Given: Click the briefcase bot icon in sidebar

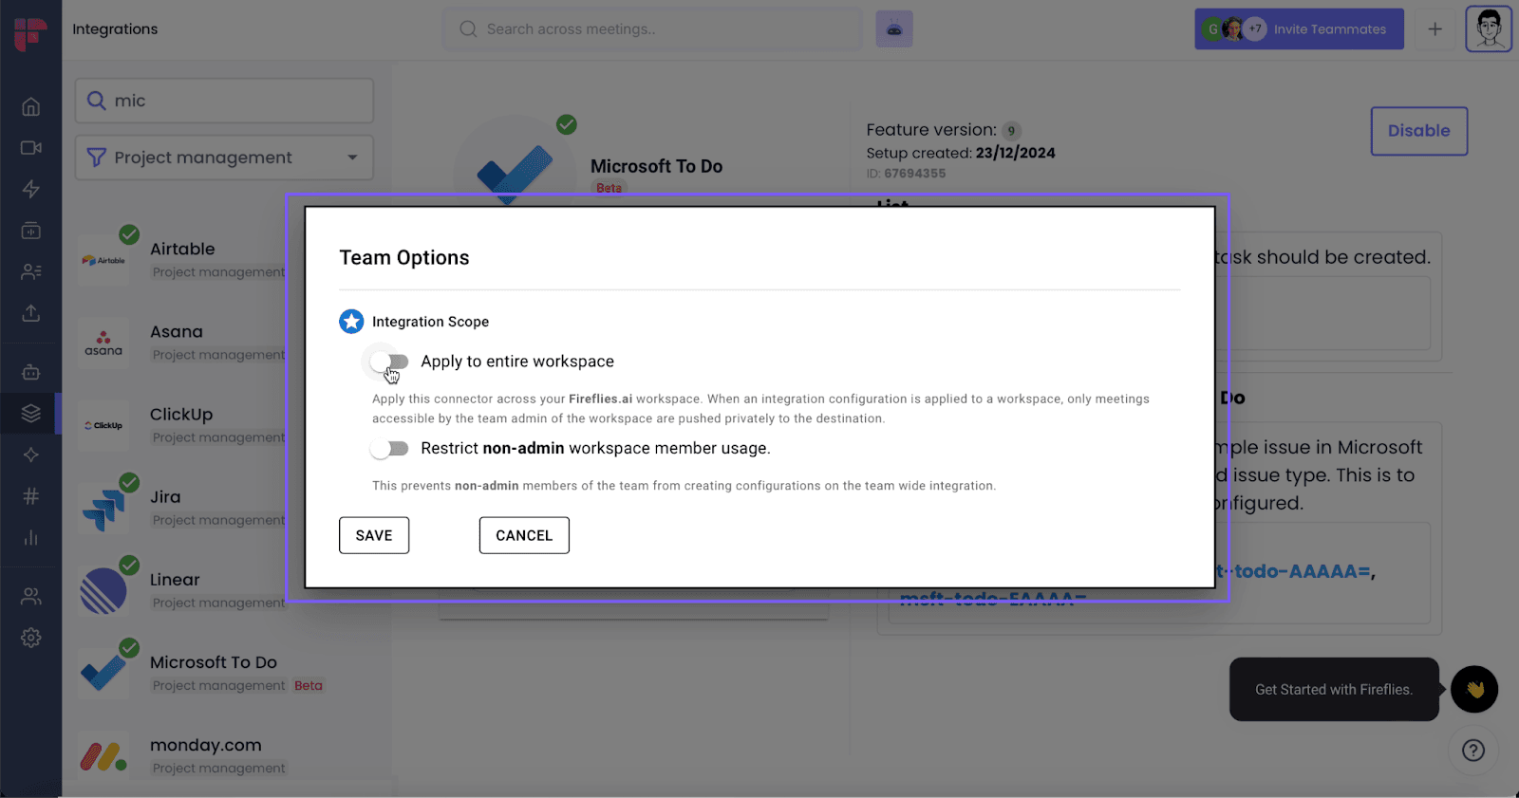Looking at the screenshot, I should (31, 372).
